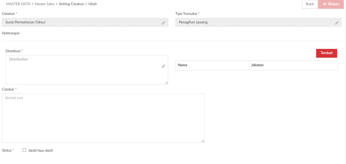This screenshot has width=346, height=164.
Task: Save changes with Simpan button
Action: coord(331,4)
